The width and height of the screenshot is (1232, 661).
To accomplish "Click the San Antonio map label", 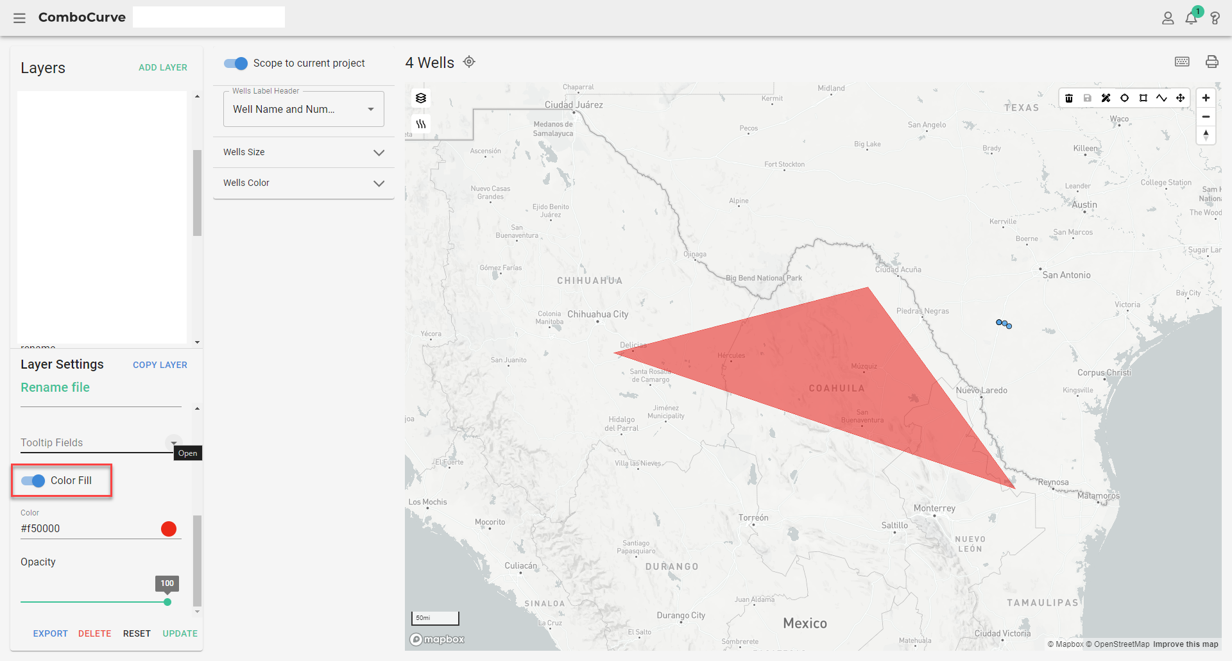I will point(1066,275).
